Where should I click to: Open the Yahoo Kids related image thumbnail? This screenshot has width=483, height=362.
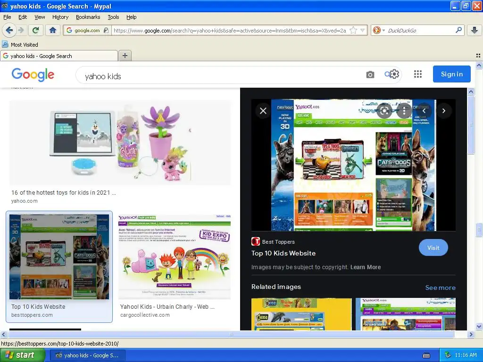tap(405, 314)
